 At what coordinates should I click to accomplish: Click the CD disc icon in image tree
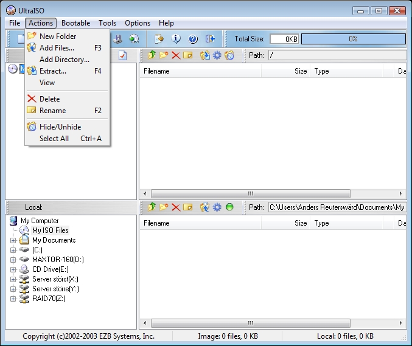click(13, 69)
